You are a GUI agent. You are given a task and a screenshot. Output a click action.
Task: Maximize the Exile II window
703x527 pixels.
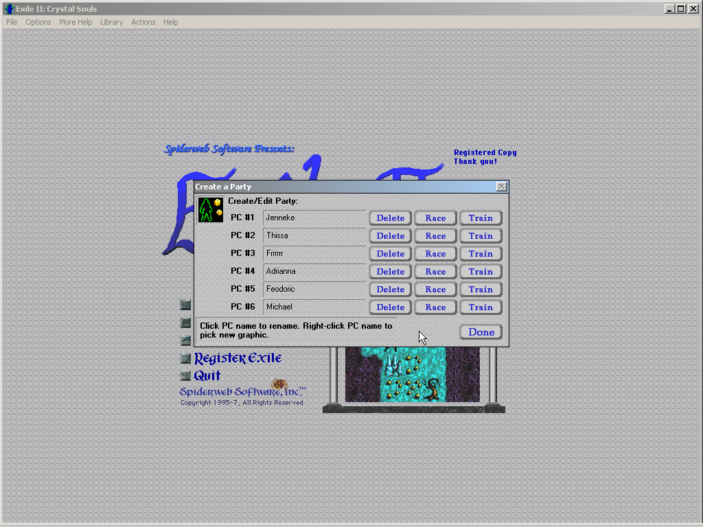point(680,8)
